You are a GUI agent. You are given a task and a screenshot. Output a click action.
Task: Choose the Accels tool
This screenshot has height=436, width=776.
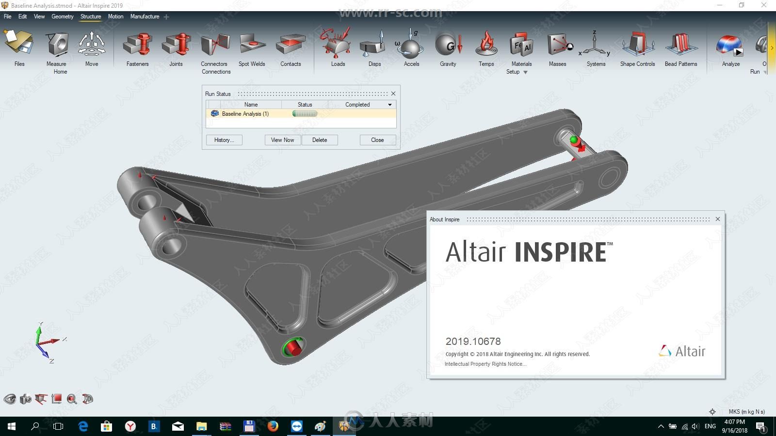[x=411, y=44]
